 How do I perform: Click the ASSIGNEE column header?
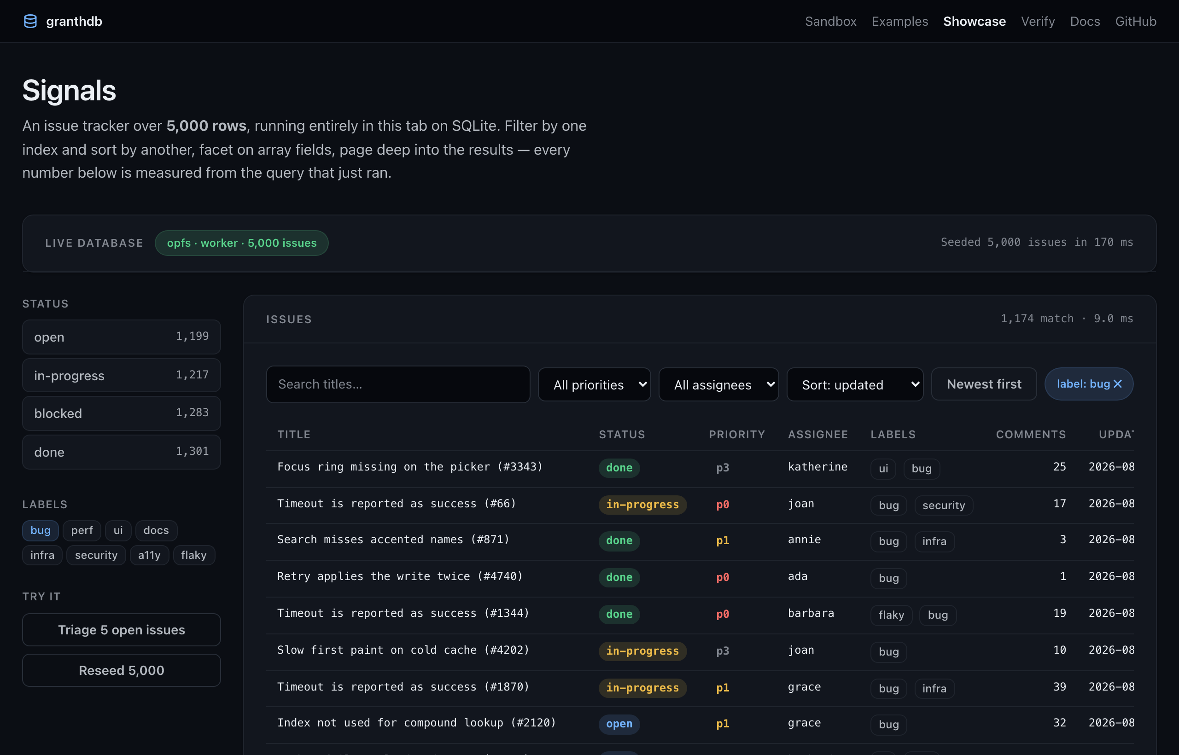(817, 435)
